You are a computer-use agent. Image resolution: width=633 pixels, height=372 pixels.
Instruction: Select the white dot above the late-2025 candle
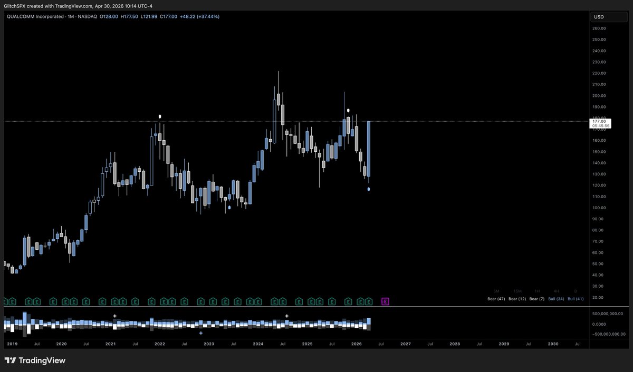click(348, 111)
